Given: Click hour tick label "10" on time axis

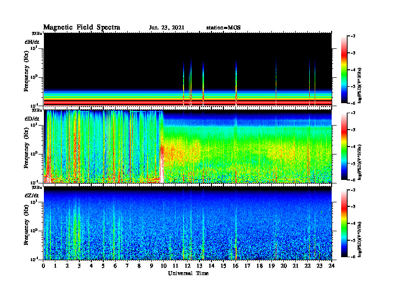Looking at the screenshot, I should click(163, 266).
